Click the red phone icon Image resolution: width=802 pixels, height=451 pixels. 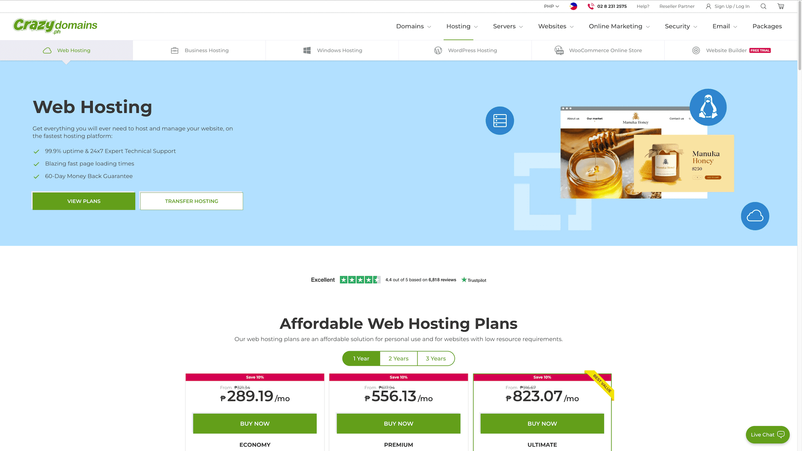click(591, 6)
